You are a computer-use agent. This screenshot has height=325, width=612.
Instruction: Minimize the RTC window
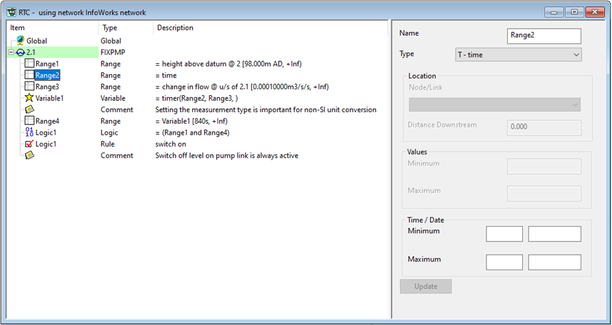(x=554, y=12)
